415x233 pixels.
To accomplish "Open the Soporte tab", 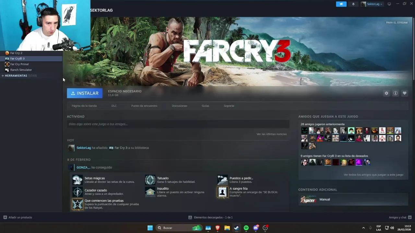I will (x=229, y=106).
